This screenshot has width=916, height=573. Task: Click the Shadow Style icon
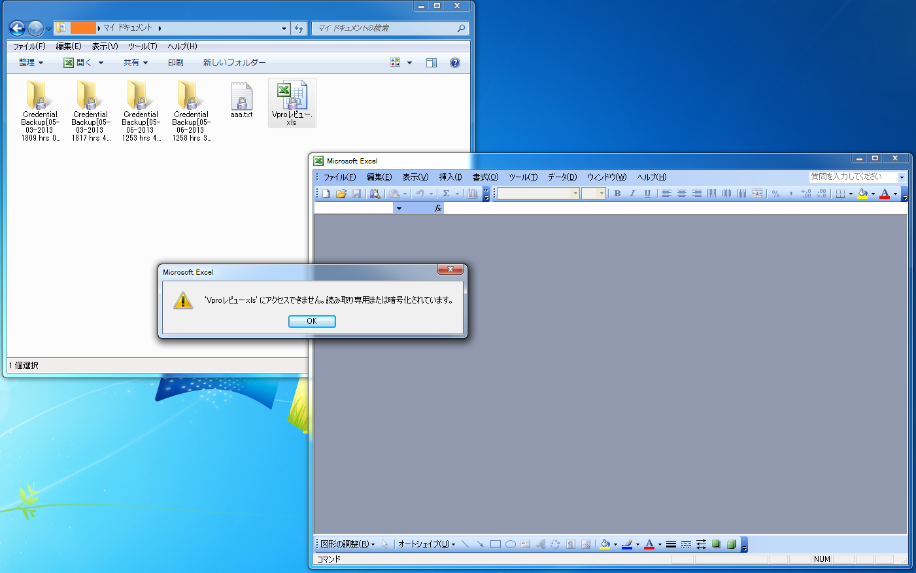point(716,544)
